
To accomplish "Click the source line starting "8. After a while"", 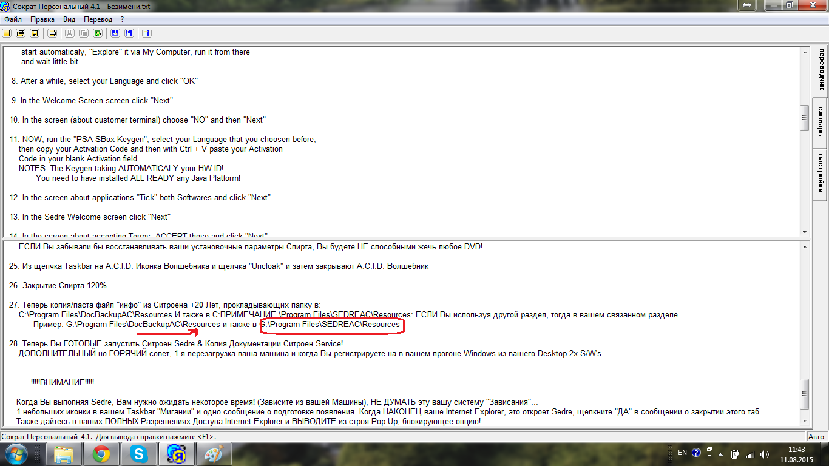I will point(105,81).
